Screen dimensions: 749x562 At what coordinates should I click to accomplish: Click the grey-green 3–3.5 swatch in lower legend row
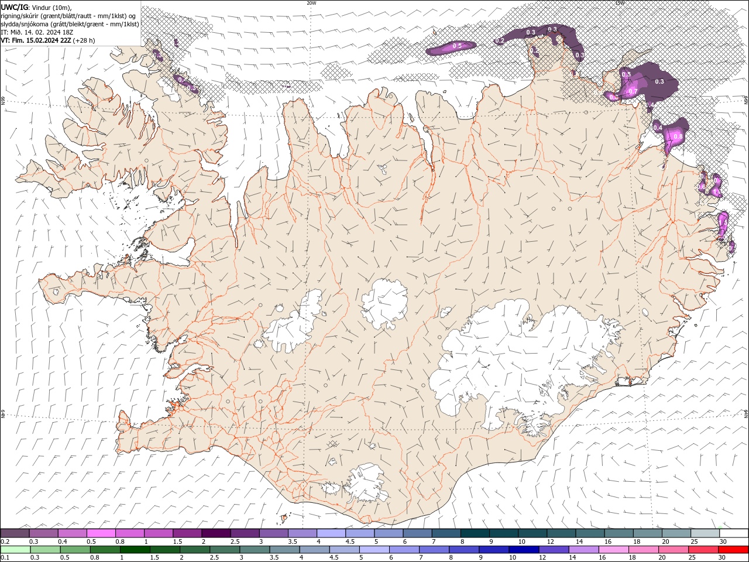[x=255, y=550]
